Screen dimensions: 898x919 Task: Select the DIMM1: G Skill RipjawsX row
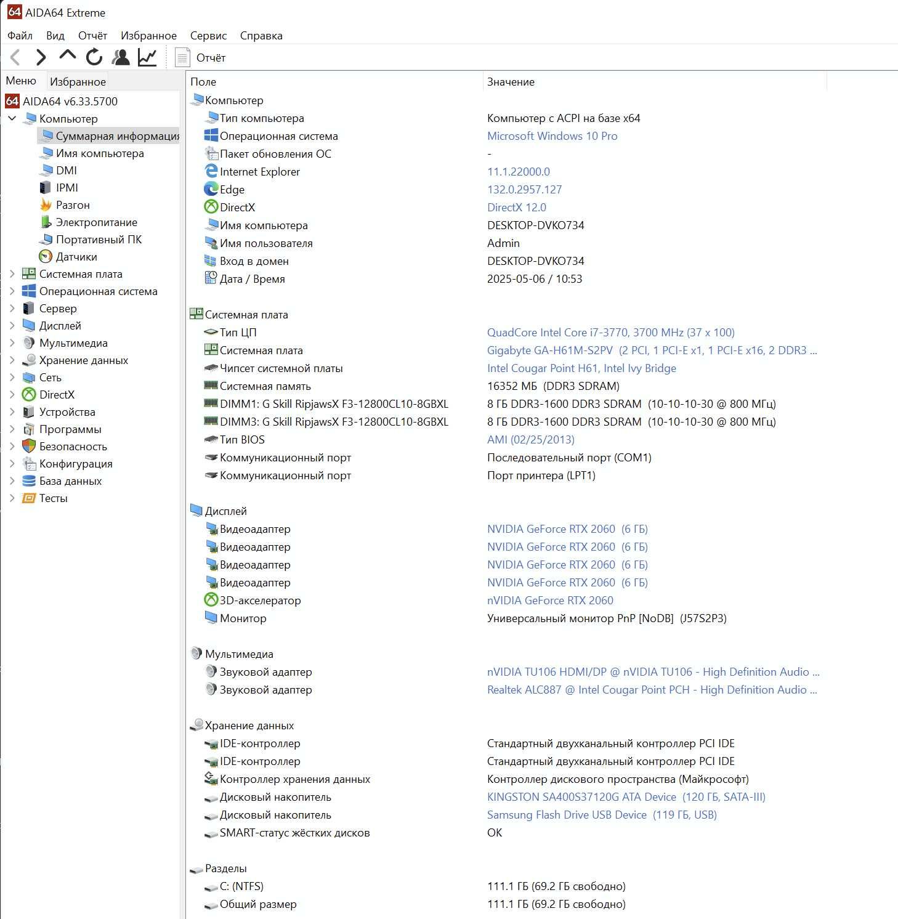point(490,403)
